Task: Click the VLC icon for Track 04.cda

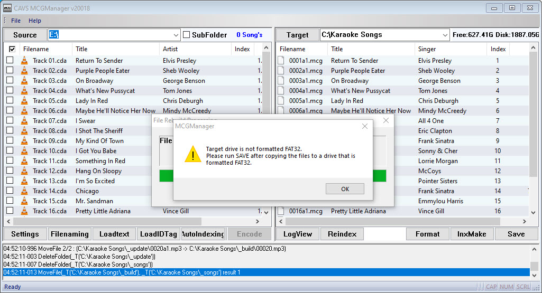Action: [x=24, y=91]
